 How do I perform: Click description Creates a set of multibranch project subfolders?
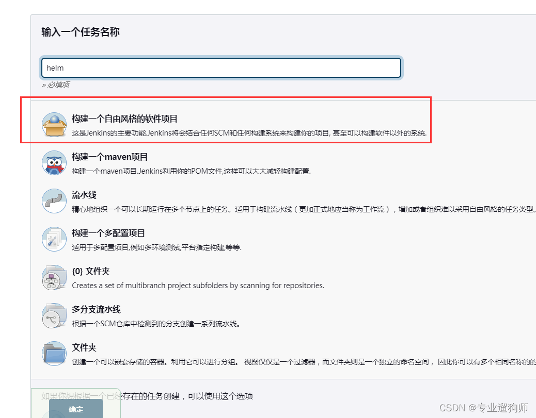click(x=198, y=285)
